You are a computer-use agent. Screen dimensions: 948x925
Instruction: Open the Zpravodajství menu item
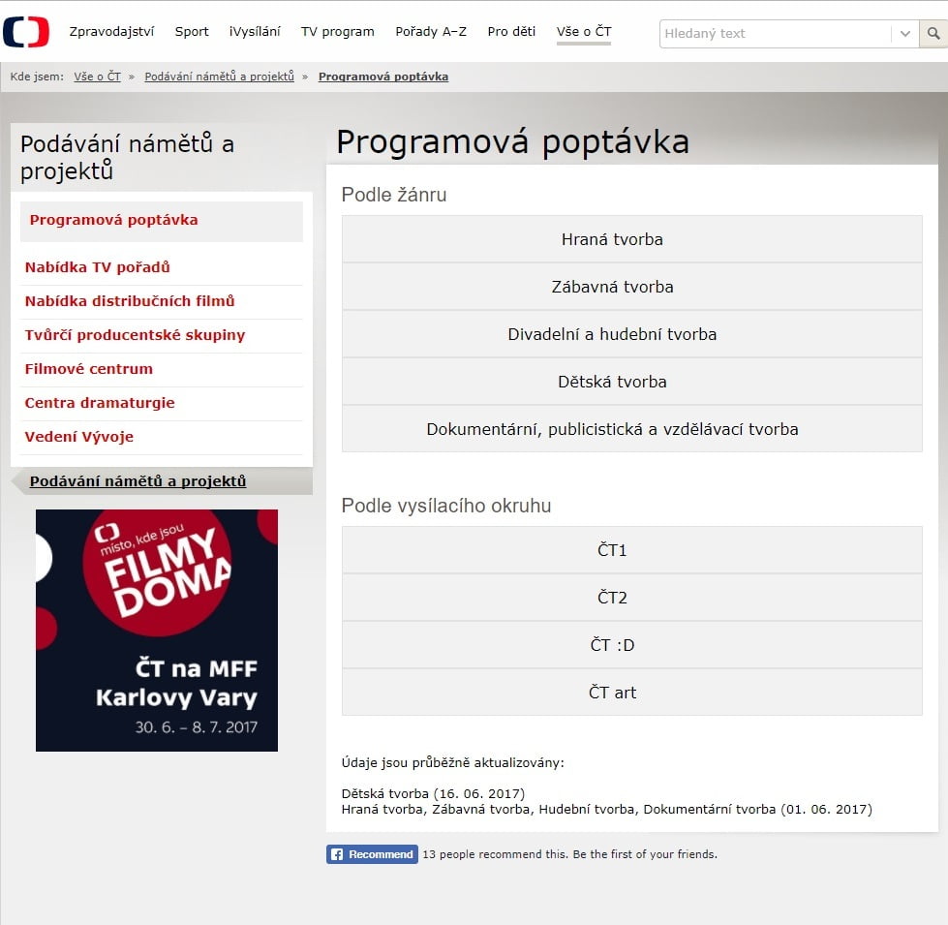pyautogui.click(x=111, y=31)
